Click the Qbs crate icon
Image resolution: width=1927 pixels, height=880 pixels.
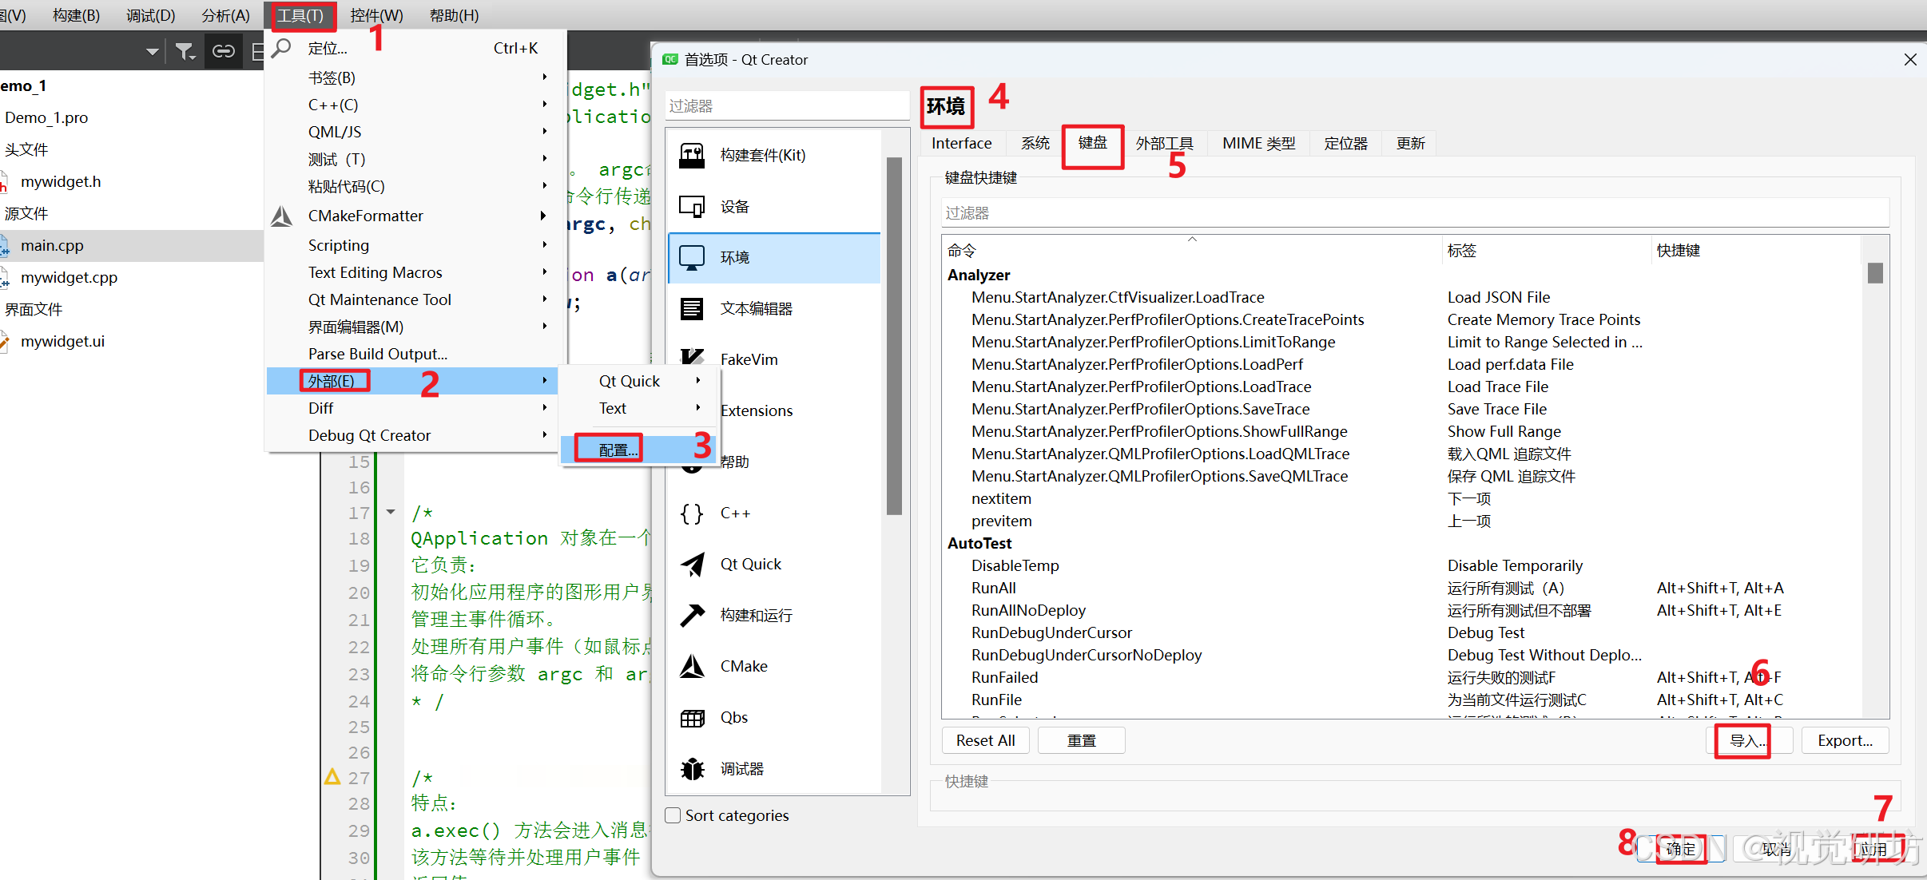[x=692, y=718]
